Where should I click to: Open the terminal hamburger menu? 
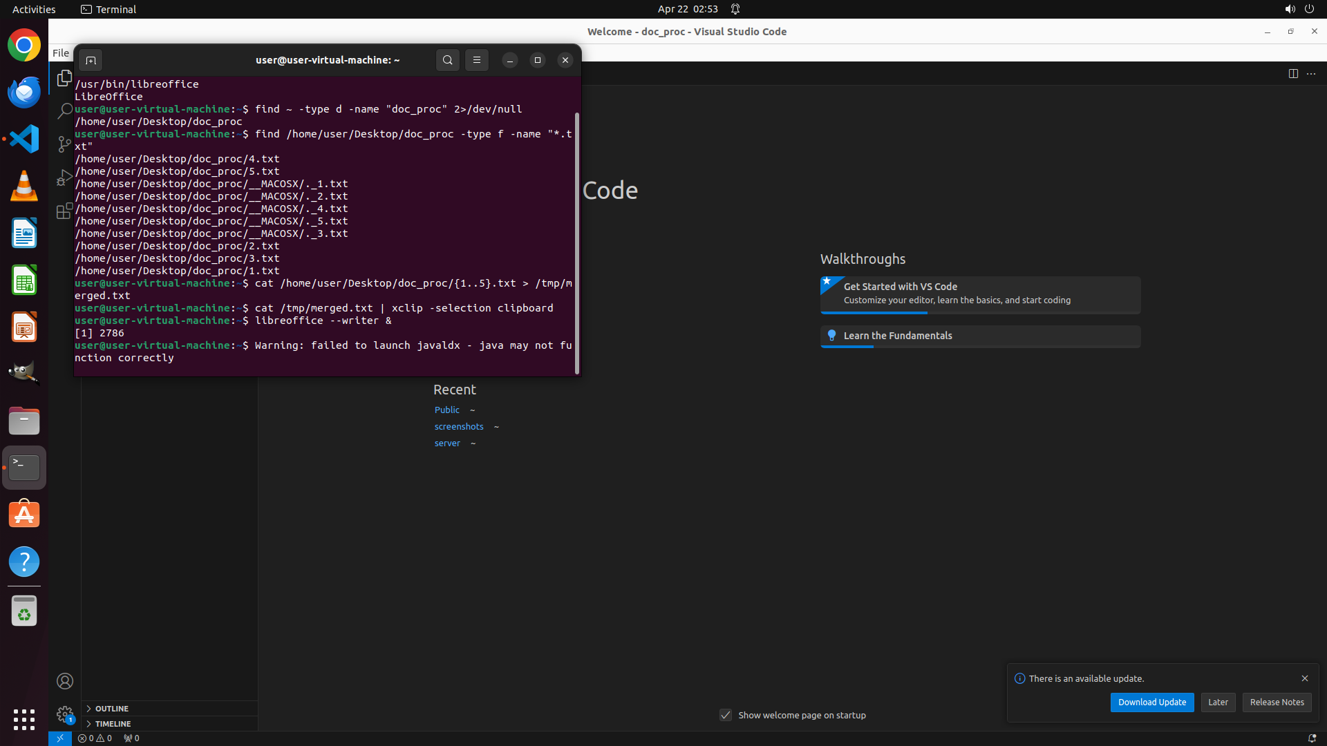coord(476,60)
